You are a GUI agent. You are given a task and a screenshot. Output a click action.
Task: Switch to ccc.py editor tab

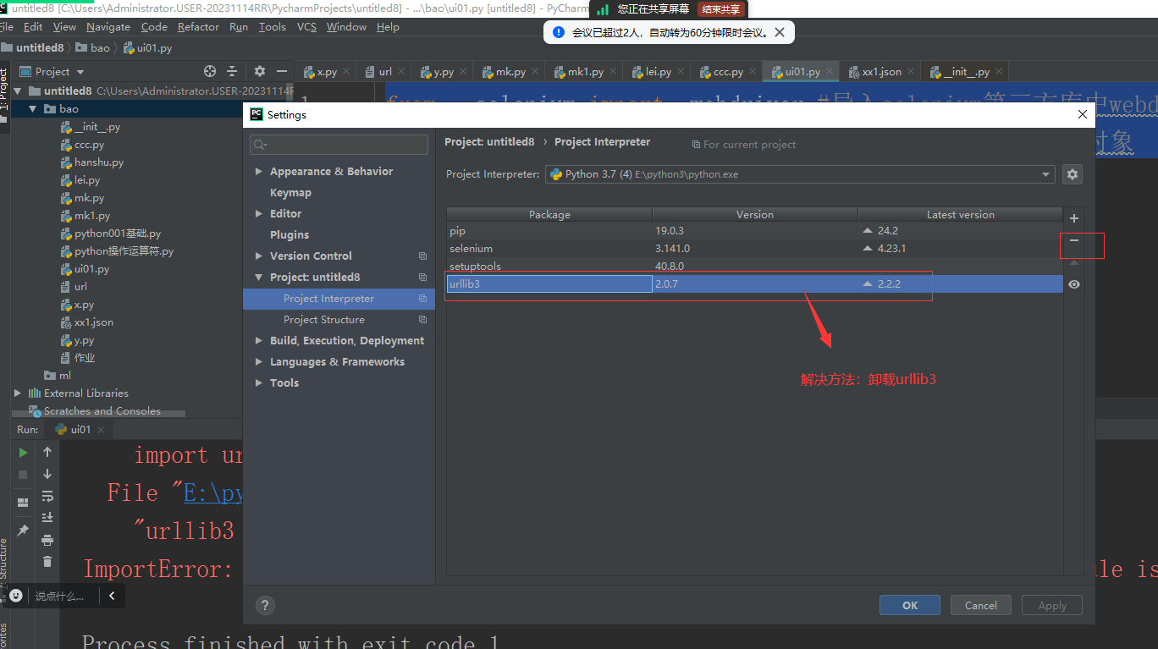point(728,72)
